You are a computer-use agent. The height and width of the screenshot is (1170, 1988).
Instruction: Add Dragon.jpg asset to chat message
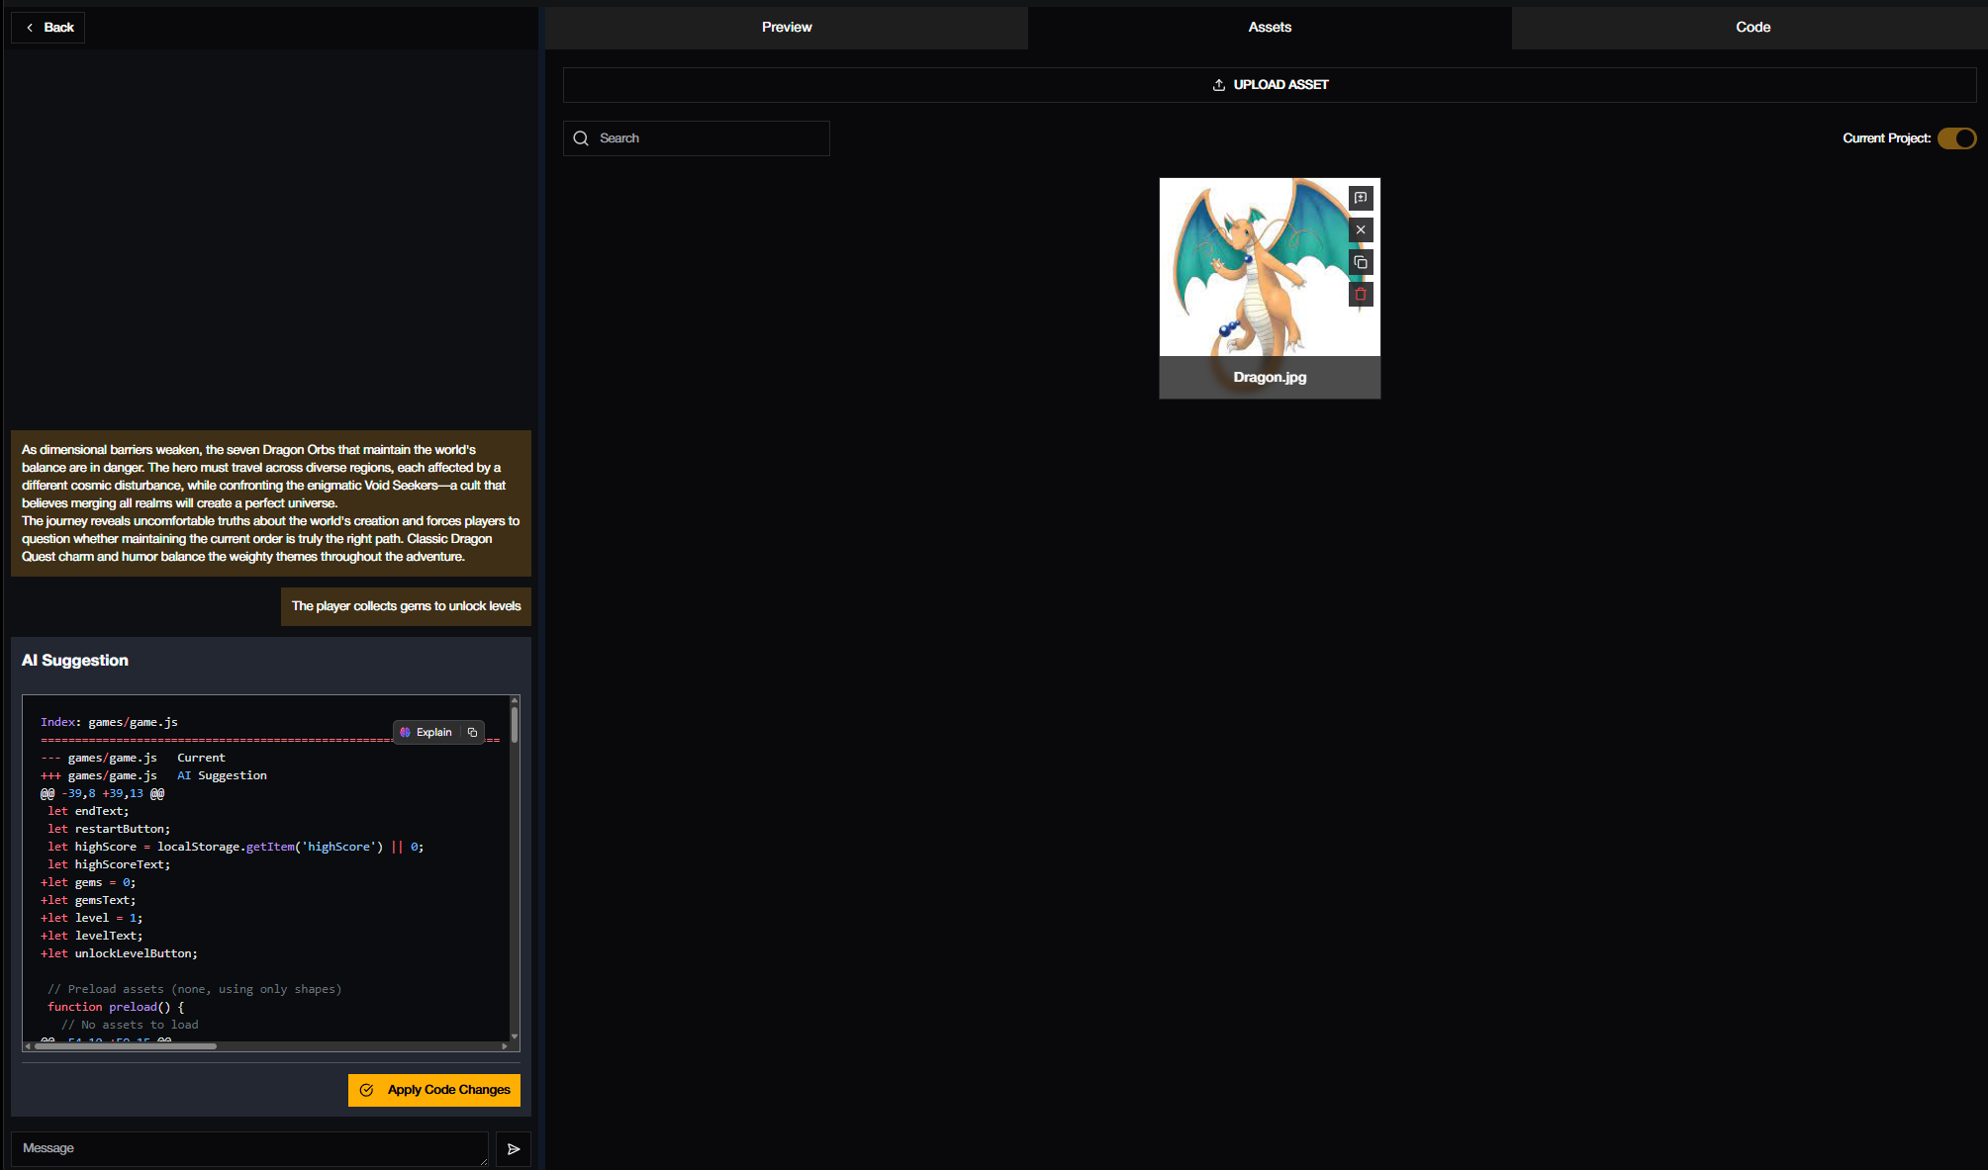[1361, 198]
